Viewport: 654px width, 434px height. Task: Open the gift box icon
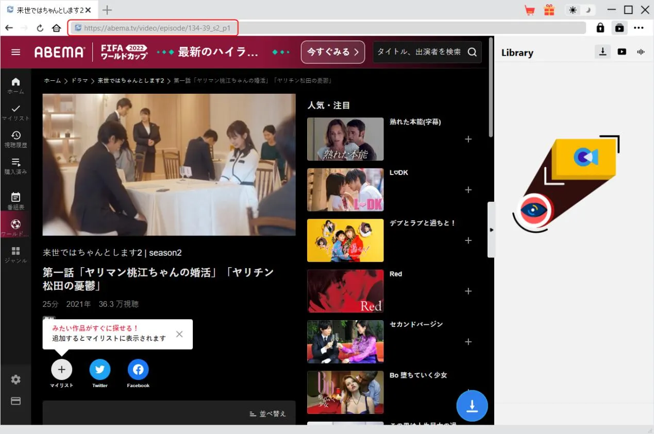pyautogui.click(x=549, y=10)
